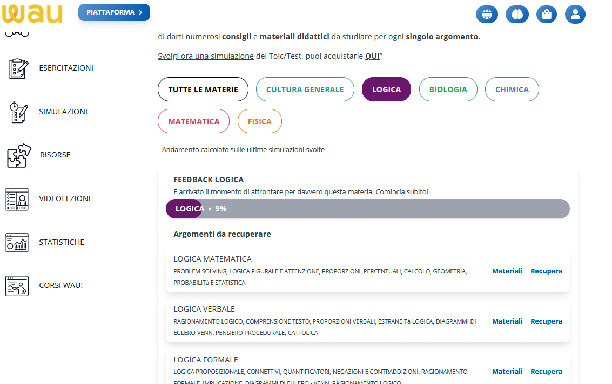612x384 pixels.
Task: Expand the Piattaforma dropdown button
Action: [x=114, y=12]
